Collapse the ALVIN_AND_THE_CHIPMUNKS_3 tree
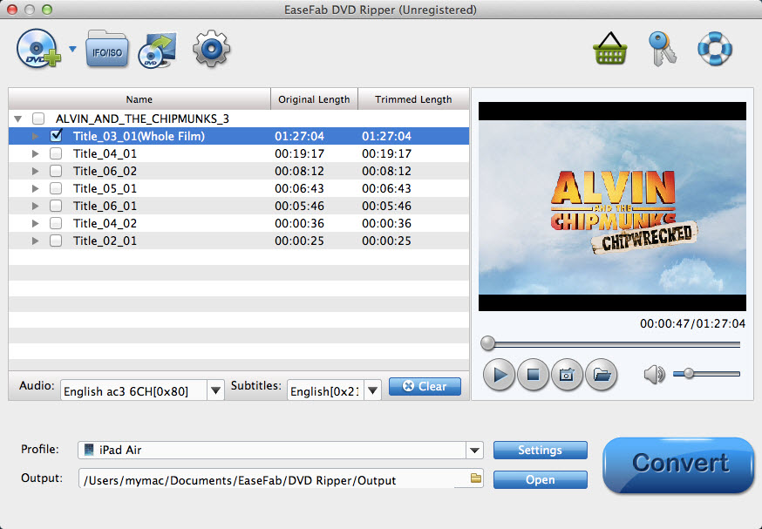762x529 pixels. (x=18, y=119)
